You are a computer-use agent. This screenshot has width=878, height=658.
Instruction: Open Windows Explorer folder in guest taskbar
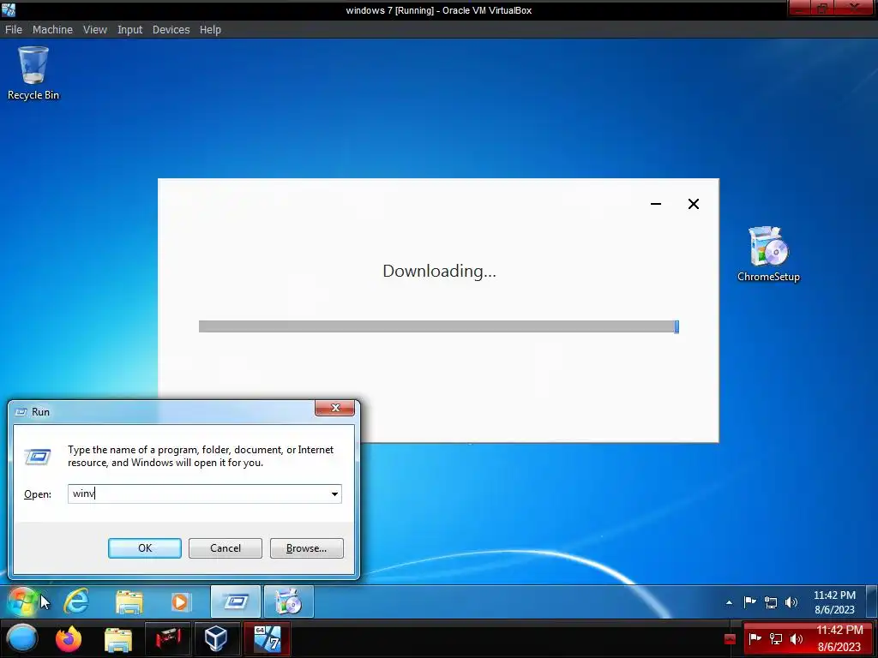[x=129, y=602]
